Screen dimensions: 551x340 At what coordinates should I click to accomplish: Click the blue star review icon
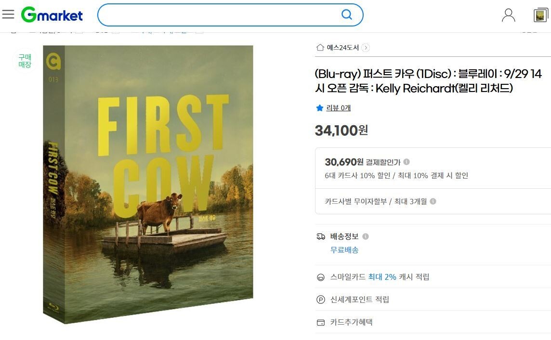(x=319, y=108)
